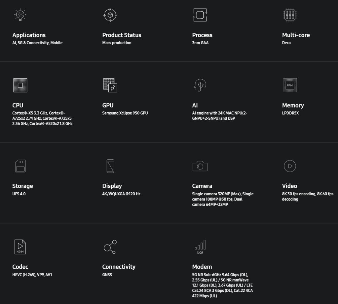This screenshot has width=338, height=304.
Task: Click the Video play circle icon
Action: coord(290,166)
